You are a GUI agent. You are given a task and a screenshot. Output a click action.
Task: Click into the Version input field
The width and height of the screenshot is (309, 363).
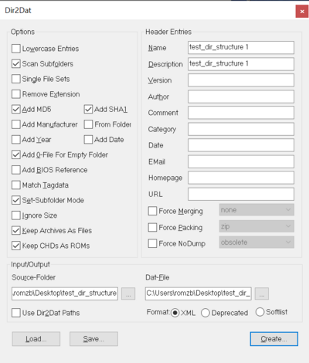tap(241, 80)
